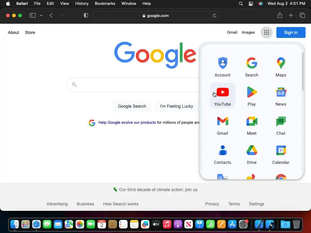The image size is (311, 233).
Task: Open Messages from the Dock
Action: point(47,224)
